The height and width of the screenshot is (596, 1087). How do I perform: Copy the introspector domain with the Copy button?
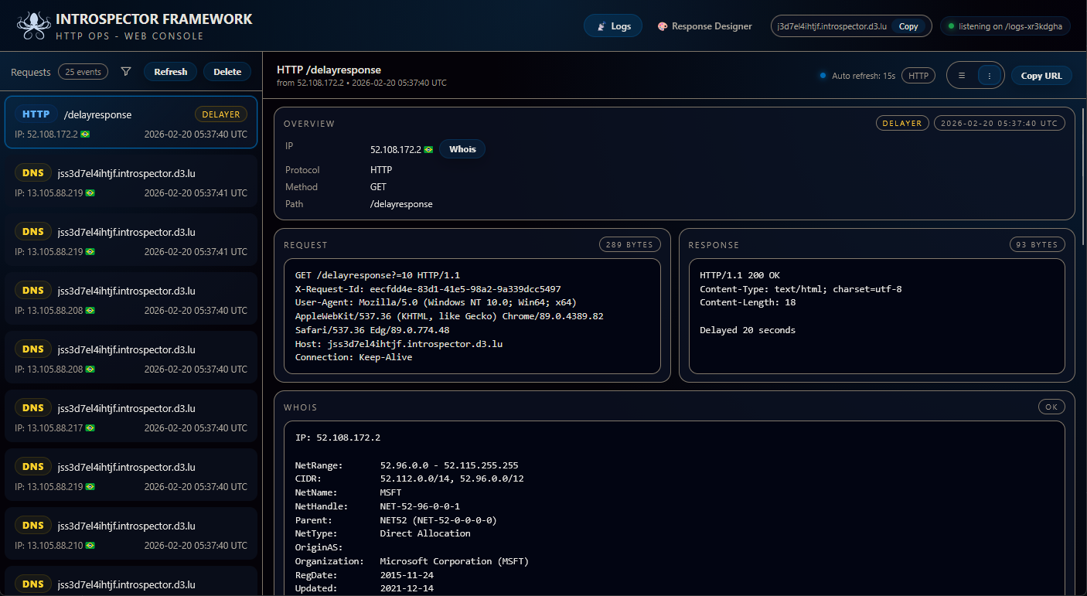(908, 26)
